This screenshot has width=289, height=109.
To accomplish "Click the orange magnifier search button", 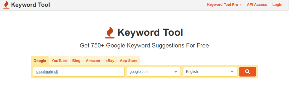I will pos(247,72).
